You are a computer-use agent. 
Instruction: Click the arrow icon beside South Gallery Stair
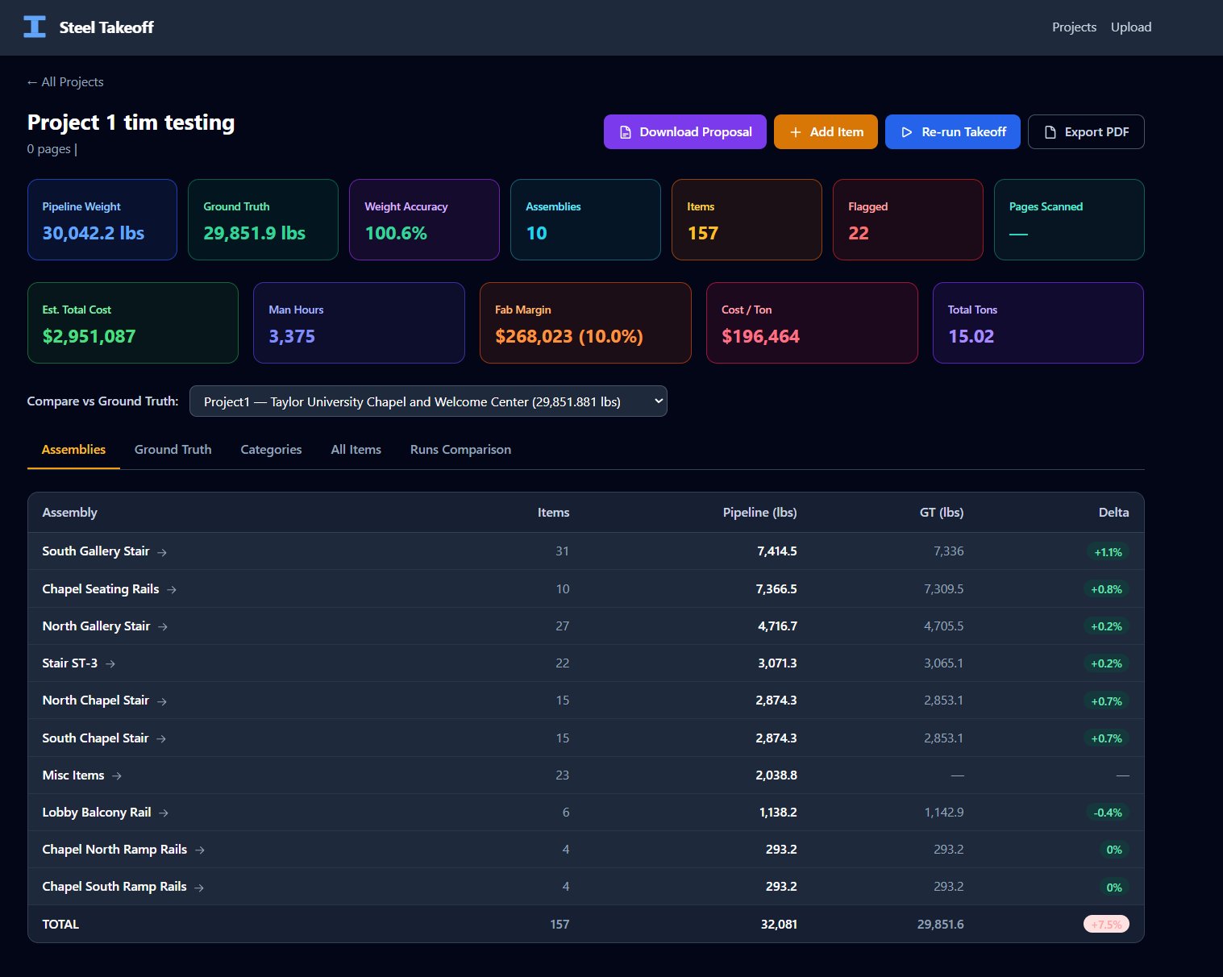[x=162, y=552]
